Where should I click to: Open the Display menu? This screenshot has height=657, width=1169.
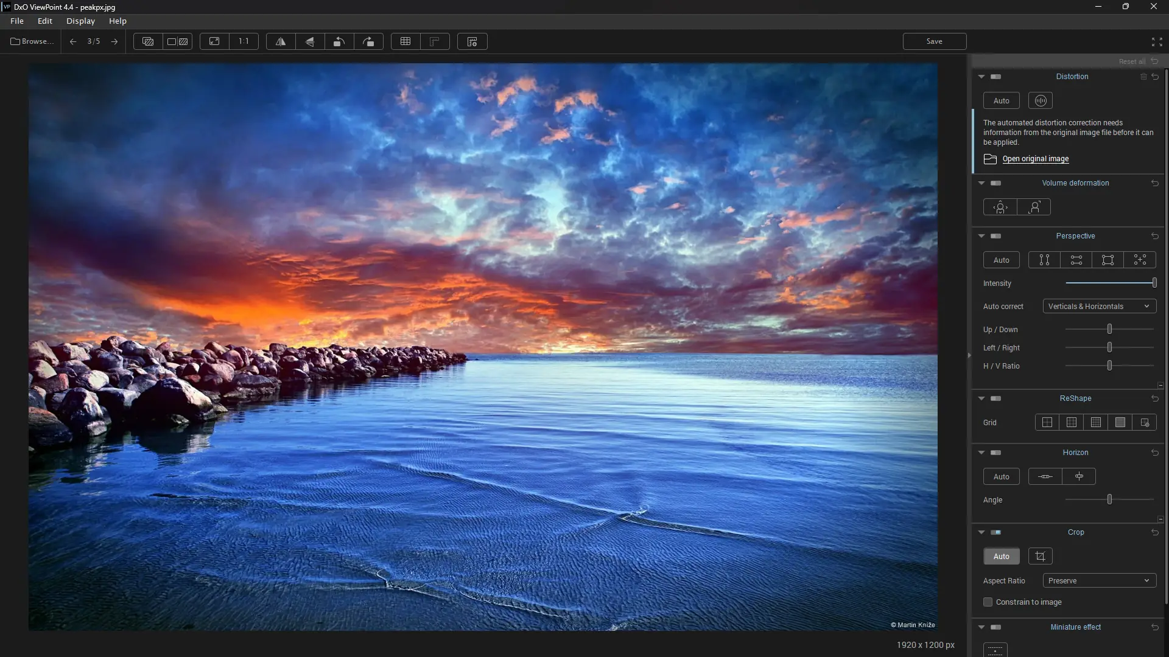80,21
